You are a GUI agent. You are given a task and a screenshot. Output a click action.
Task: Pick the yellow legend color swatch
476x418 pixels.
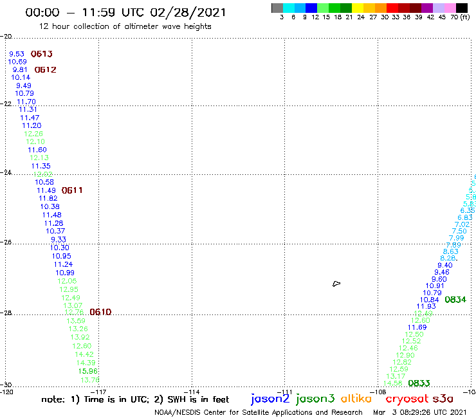pos(358,8)
